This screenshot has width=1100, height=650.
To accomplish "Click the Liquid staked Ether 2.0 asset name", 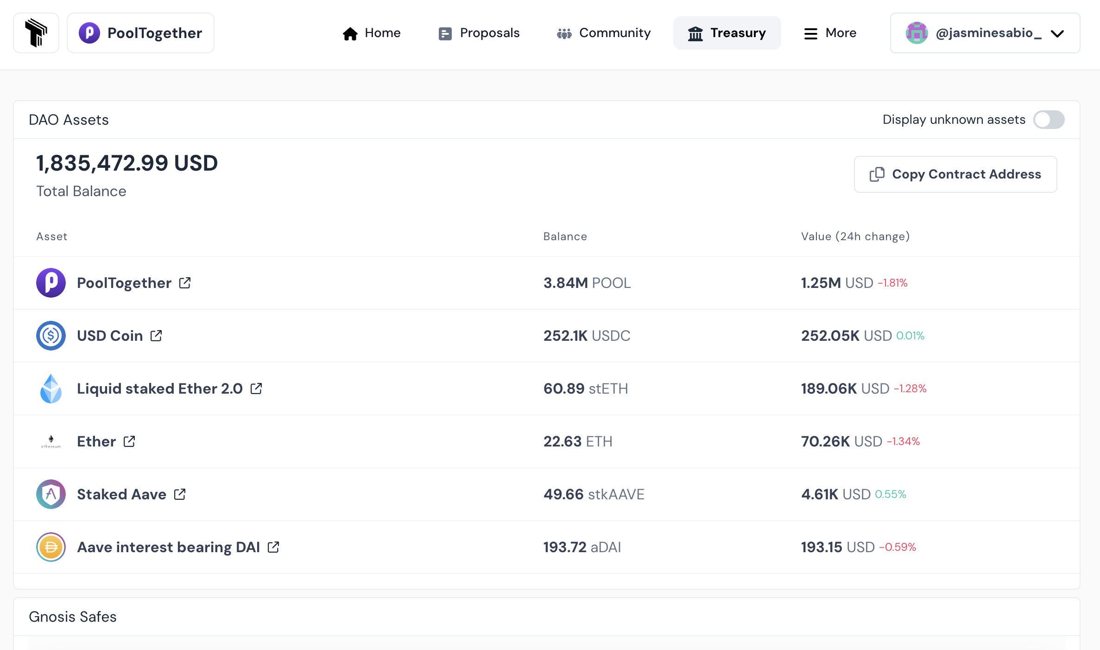I will click(x=160, y=389).
